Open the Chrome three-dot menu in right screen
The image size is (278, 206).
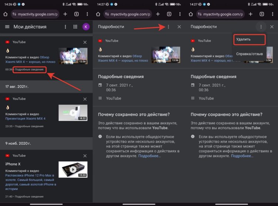(x=272, y=14)
